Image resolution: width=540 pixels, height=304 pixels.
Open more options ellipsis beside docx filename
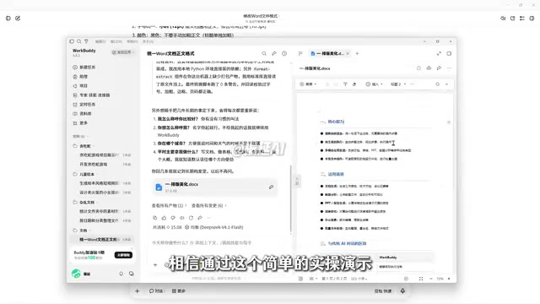coord(449,68)
